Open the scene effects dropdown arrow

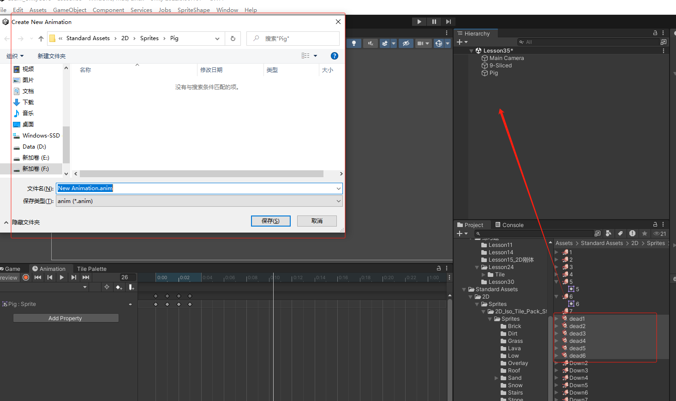394,43
